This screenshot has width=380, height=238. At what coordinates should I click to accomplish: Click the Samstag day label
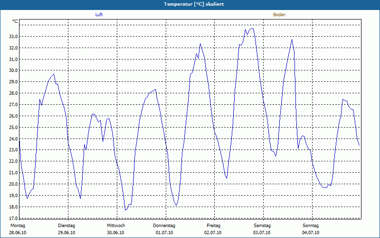pyautogui.click(x=262, y=226)
